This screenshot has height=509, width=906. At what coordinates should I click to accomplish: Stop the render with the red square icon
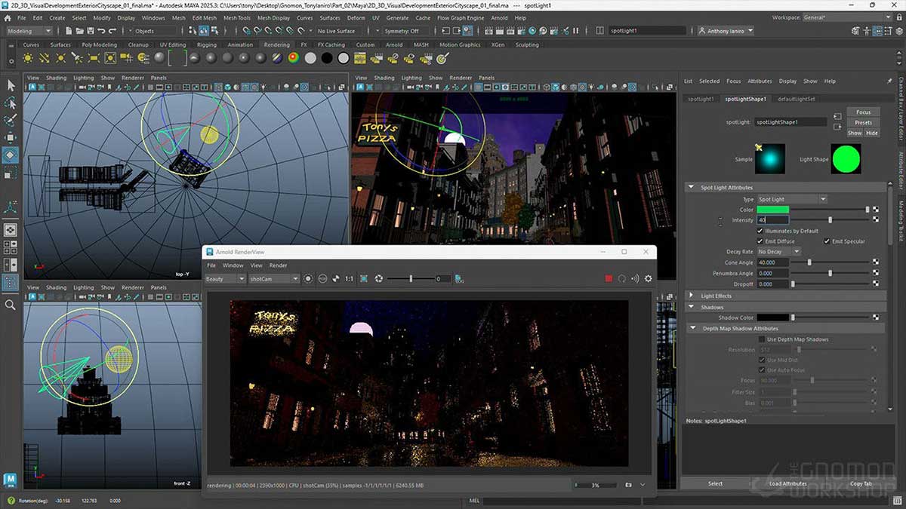point(608,279)
